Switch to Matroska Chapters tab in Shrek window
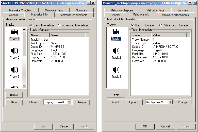The width and height of the screenshot is (198, 132). tap(21, 10)
